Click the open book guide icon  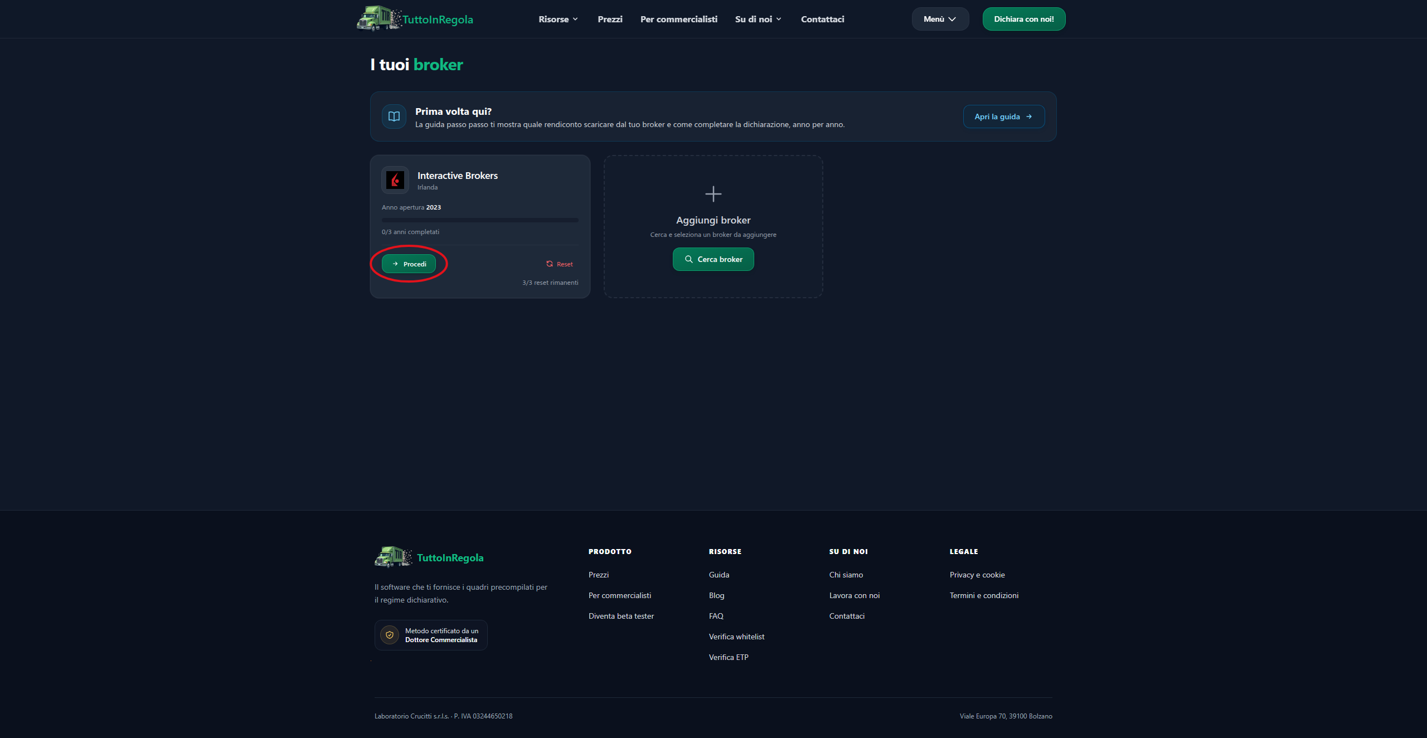394,116
